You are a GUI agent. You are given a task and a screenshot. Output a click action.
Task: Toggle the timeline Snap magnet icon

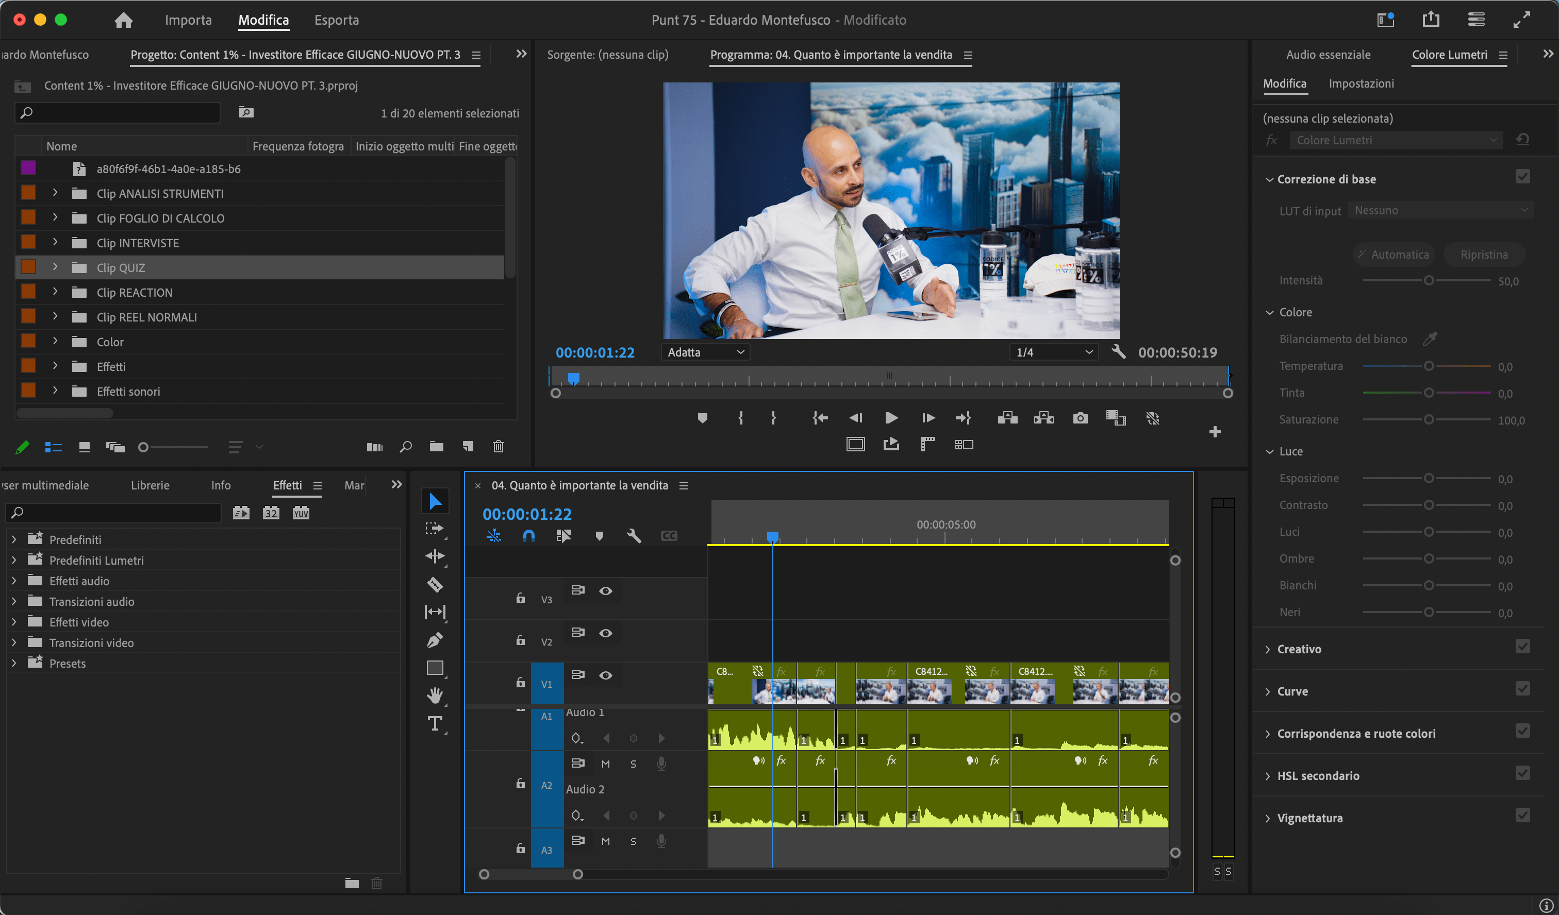(x=528, y=536)
